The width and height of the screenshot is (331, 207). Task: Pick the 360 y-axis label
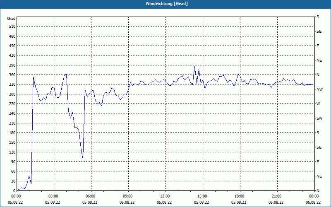[12, 75]
